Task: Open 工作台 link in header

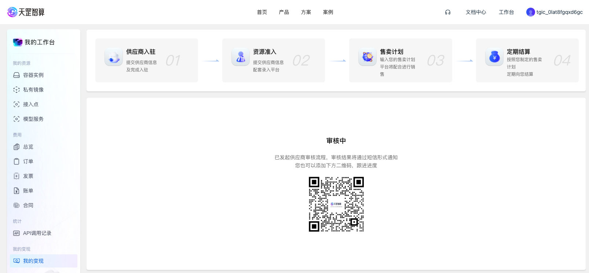Action: pyautogui.click(x=506, y=12)
